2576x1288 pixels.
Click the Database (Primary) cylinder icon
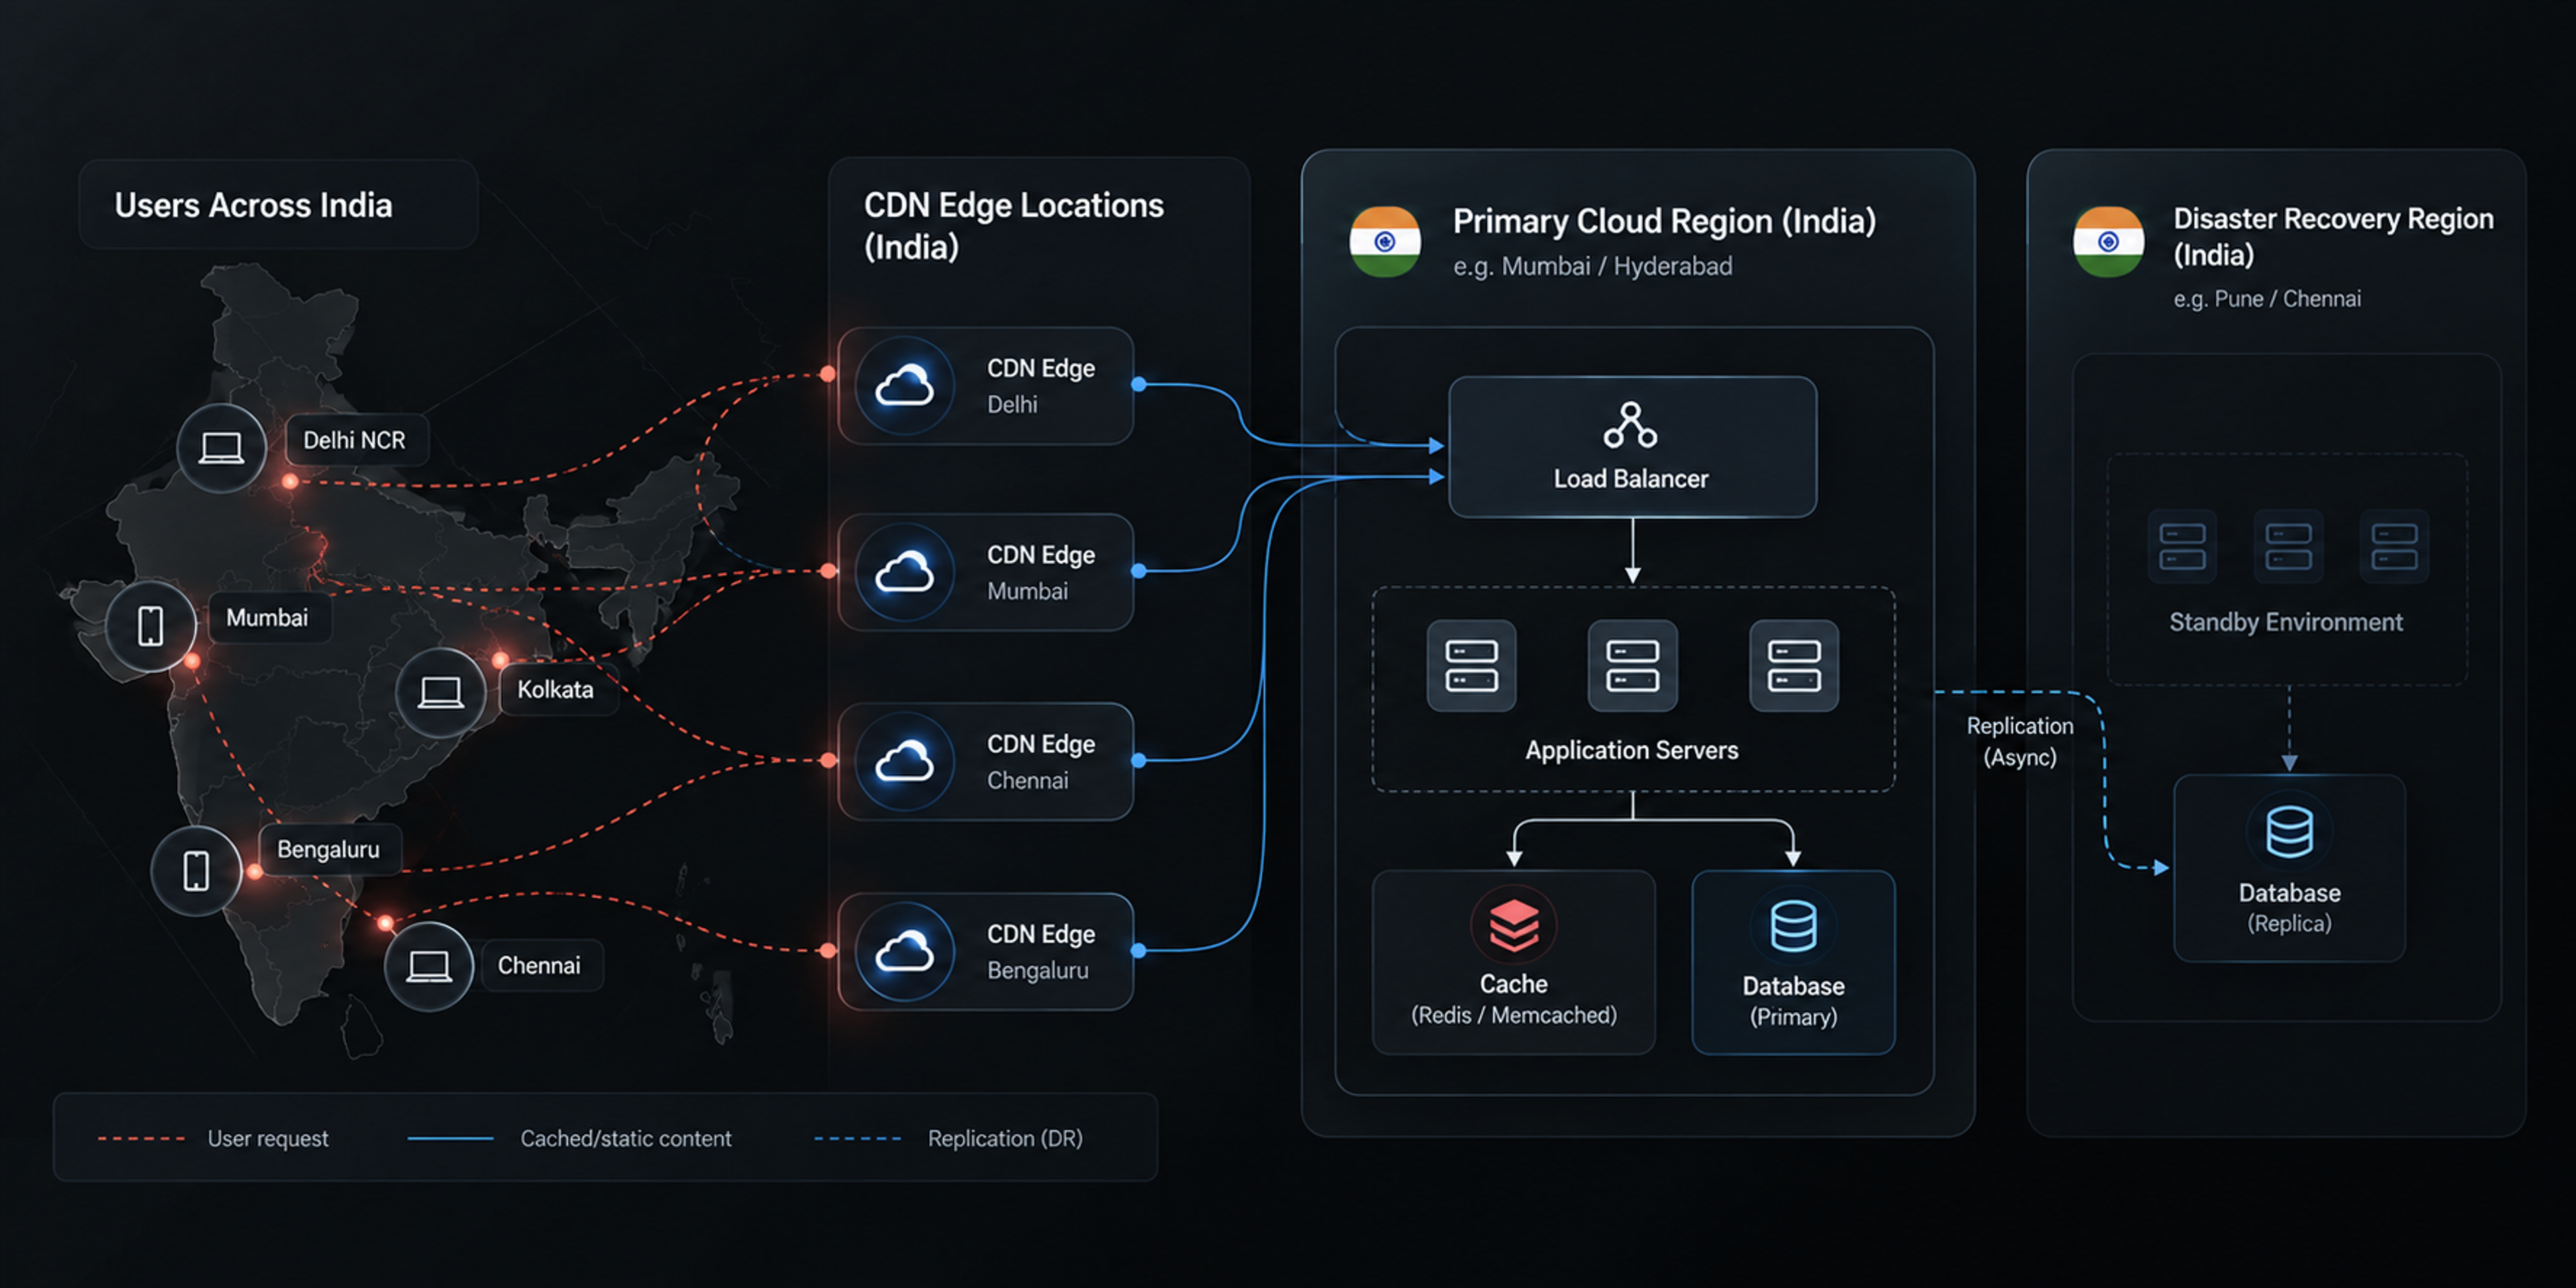coord(1793,926)
